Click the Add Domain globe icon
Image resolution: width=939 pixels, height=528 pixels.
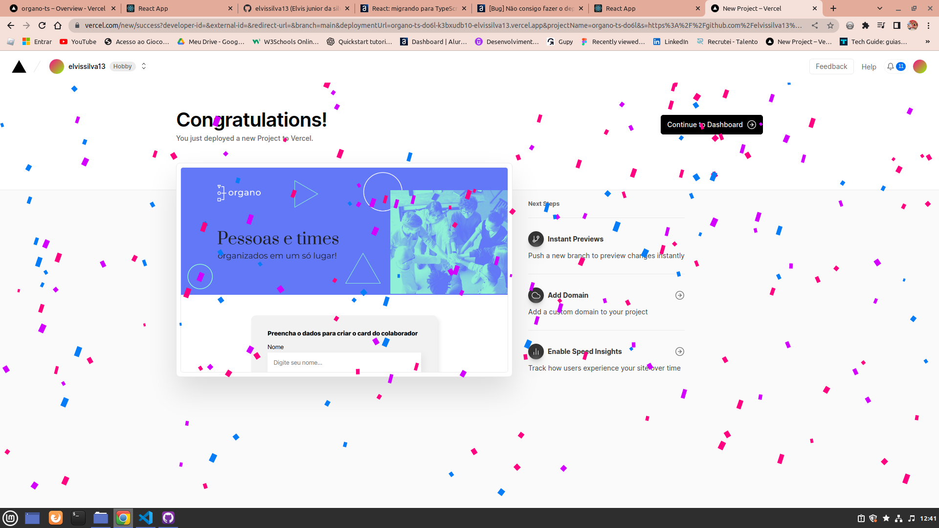(536, 295)
